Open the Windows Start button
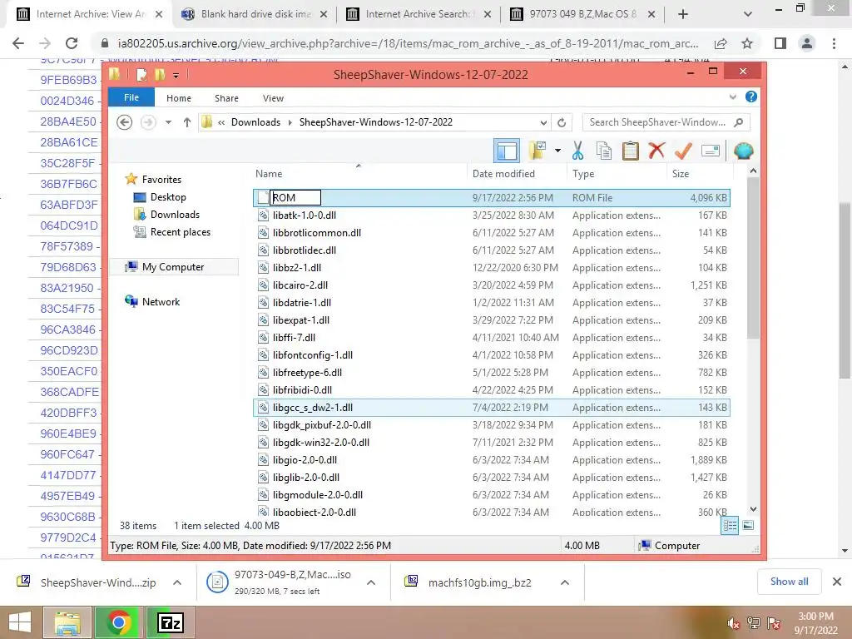The width and height of the screenshot is (852, 639). (20, 622)
